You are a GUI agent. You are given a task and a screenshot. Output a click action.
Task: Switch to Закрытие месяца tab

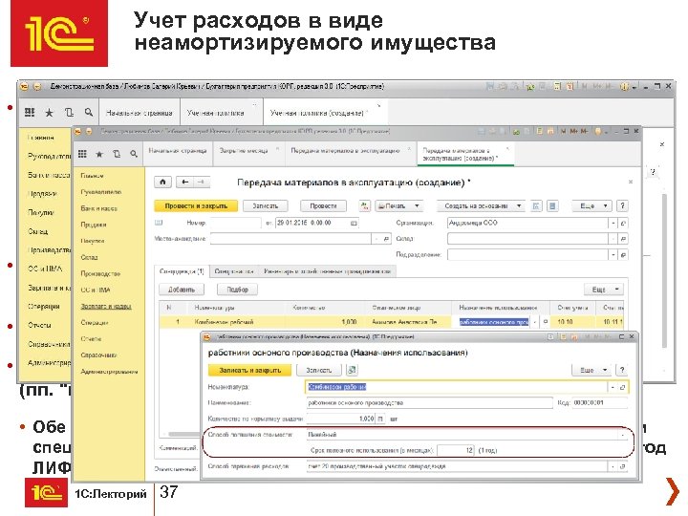(x=248, y=154)
